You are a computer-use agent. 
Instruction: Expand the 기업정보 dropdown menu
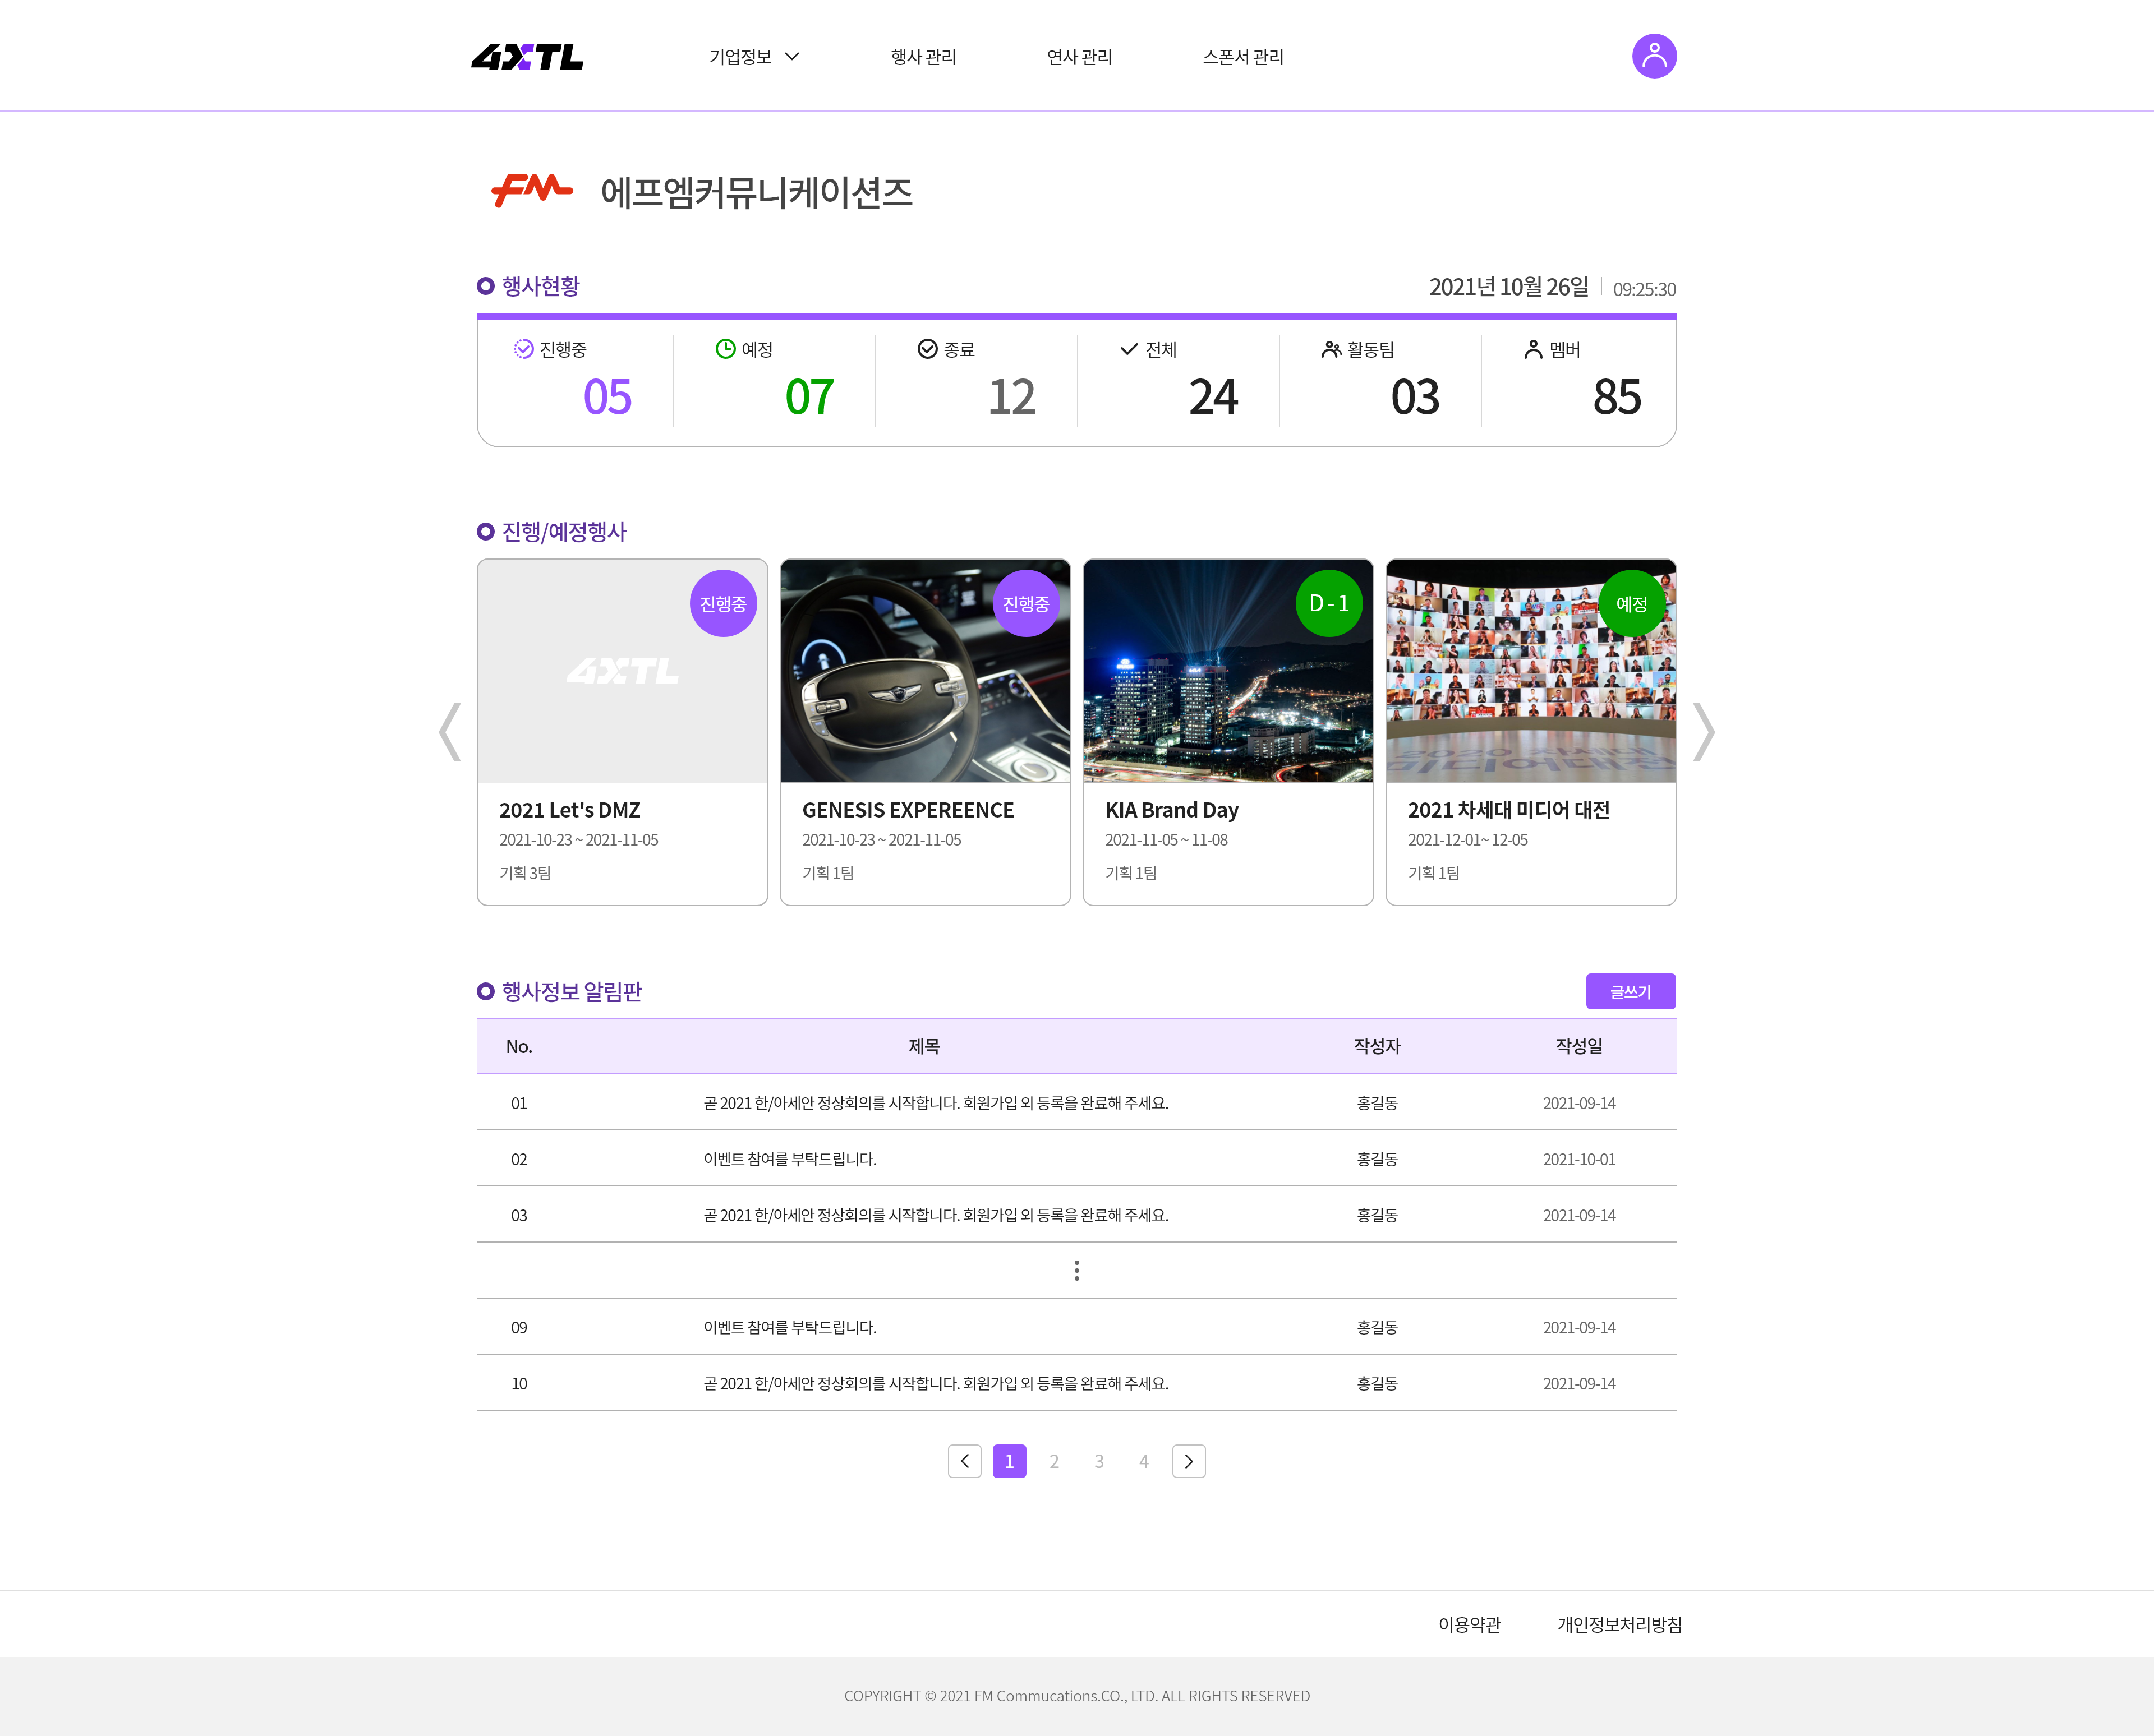click(x=753, y=57)
